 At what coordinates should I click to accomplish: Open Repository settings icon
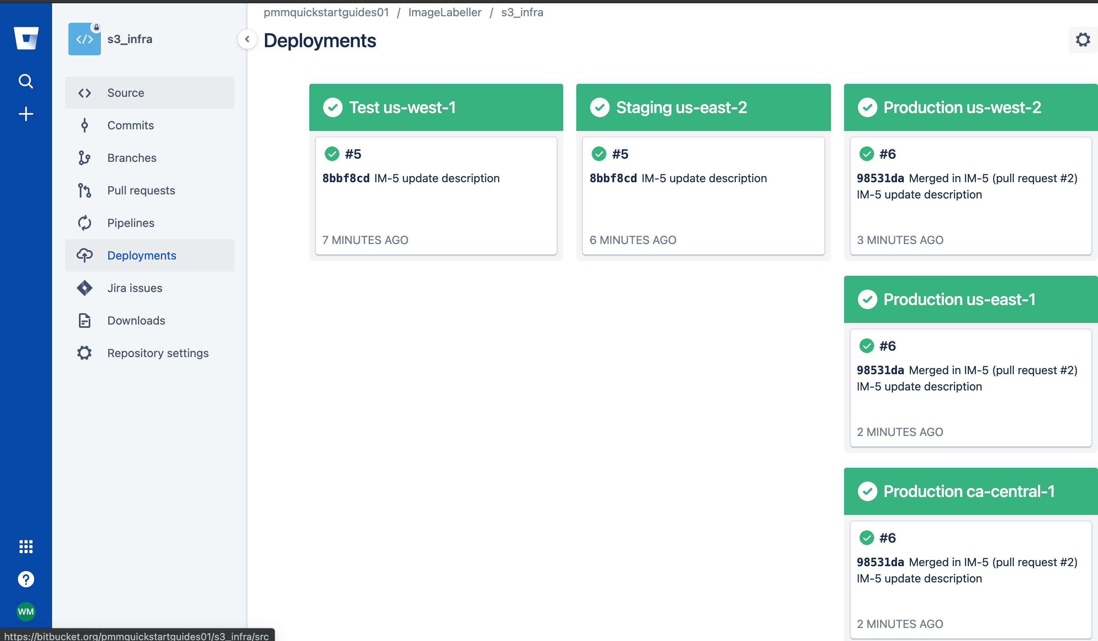pyautogui.click(x=85, y=353)
